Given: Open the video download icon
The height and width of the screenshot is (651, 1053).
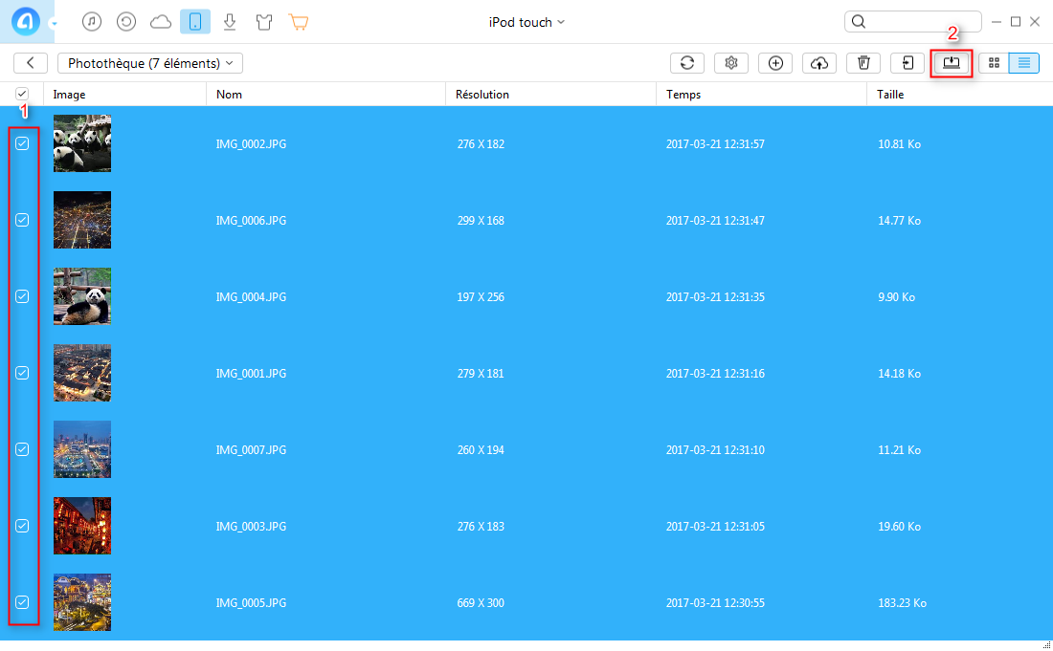Looking at the screenshot, I should 230,22.
